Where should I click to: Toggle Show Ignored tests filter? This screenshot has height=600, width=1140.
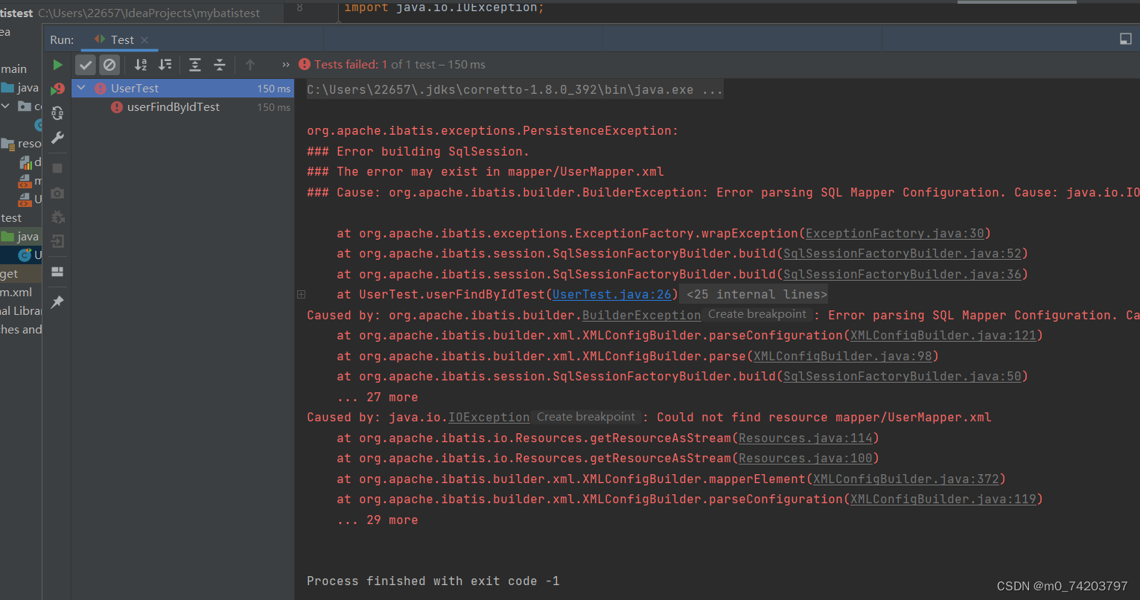(109, 65)
